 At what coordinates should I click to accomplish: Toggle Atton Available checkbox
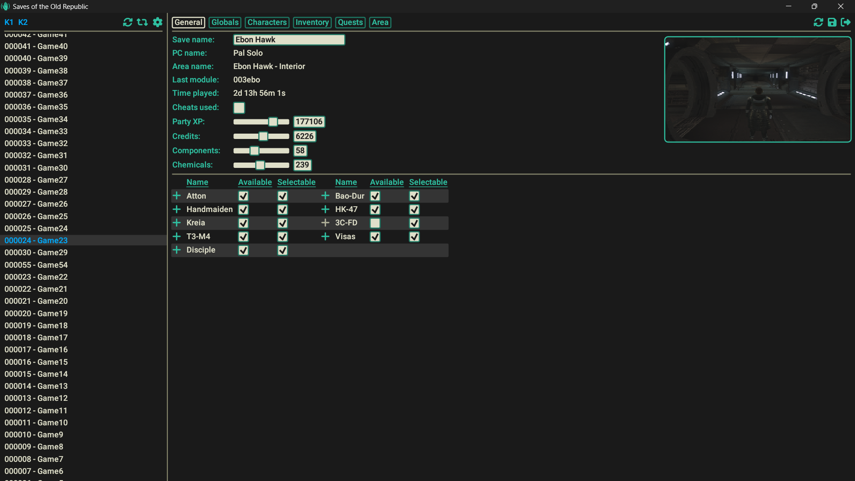point(243,196)
